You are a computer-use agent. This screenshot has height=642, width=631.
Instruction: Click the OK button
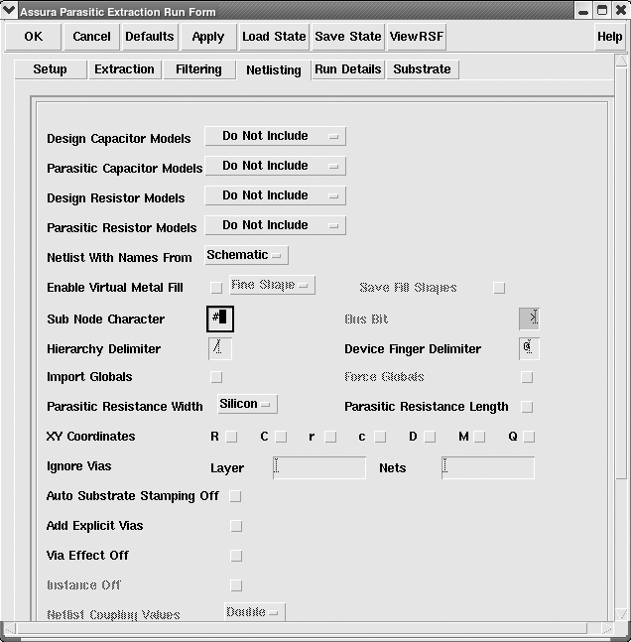tap(33, 37)
